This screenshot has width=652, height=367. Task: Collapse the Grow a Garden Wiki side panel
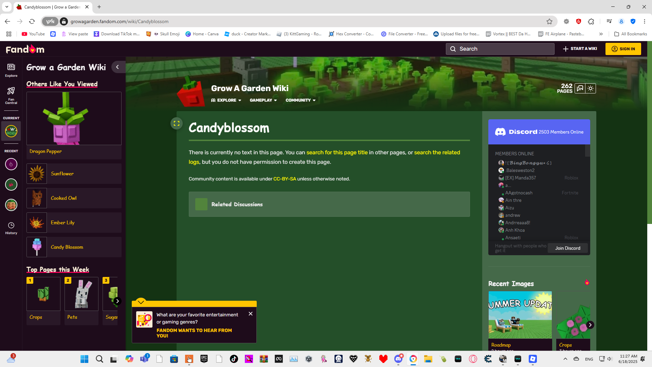coord(117,67)
